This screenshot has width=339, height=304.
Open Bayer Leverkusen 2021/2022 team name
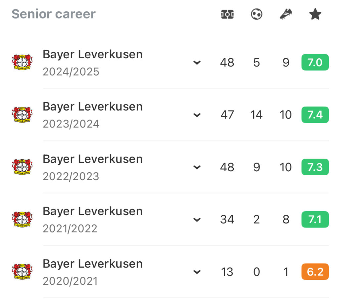(93, 212)
